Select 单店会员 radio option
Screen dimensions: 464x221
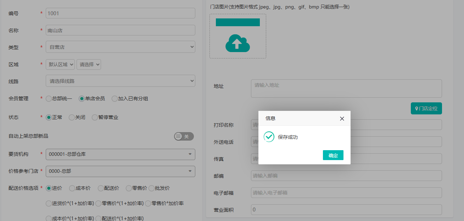[82, 99]
